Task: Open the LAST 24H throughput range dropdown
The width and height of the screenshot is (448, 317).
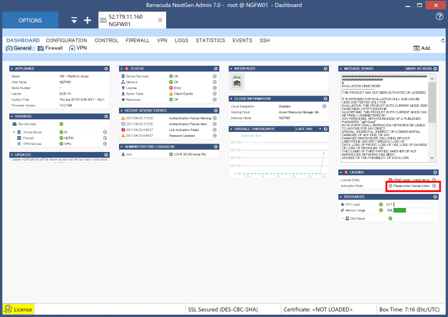Action: tap(320, 129)
